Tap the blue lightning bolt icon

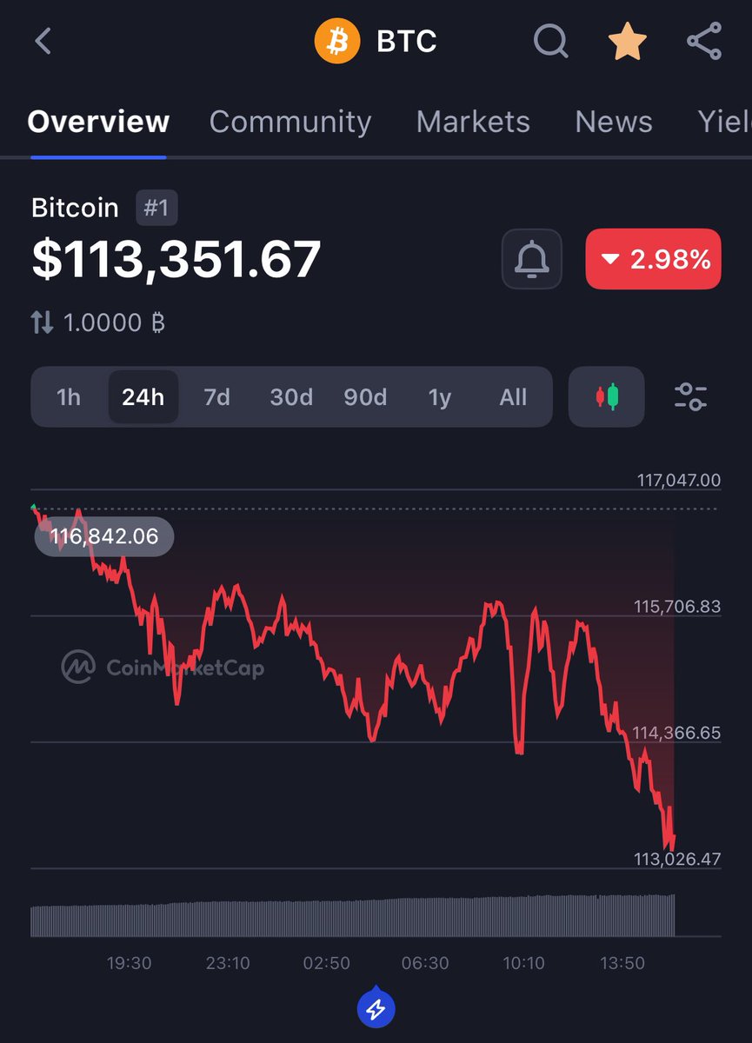tap(376, 1009)
